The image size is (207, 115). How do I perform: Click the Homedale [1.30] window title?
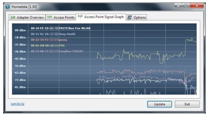[x=24, y=7]
